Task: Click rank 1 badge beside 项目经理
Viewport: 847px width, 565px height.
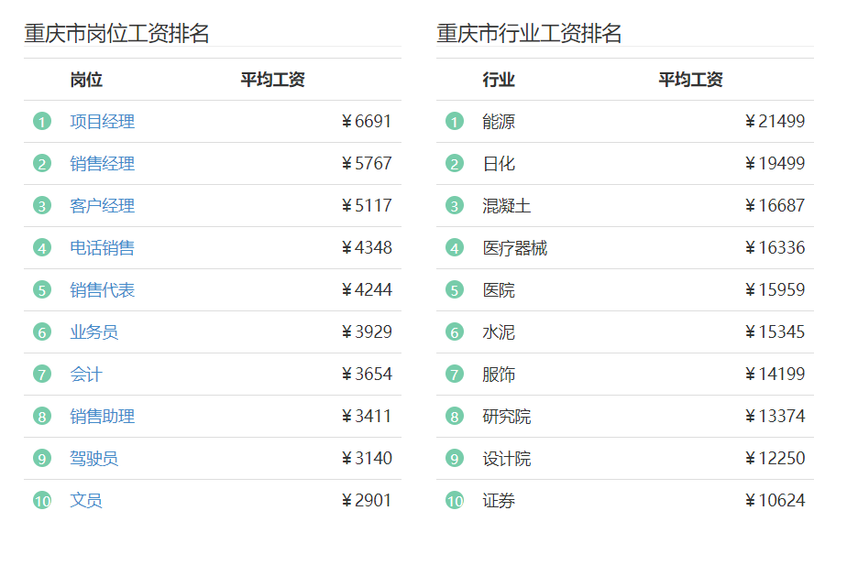Action: pyautogui.click(x=42, y=122)
